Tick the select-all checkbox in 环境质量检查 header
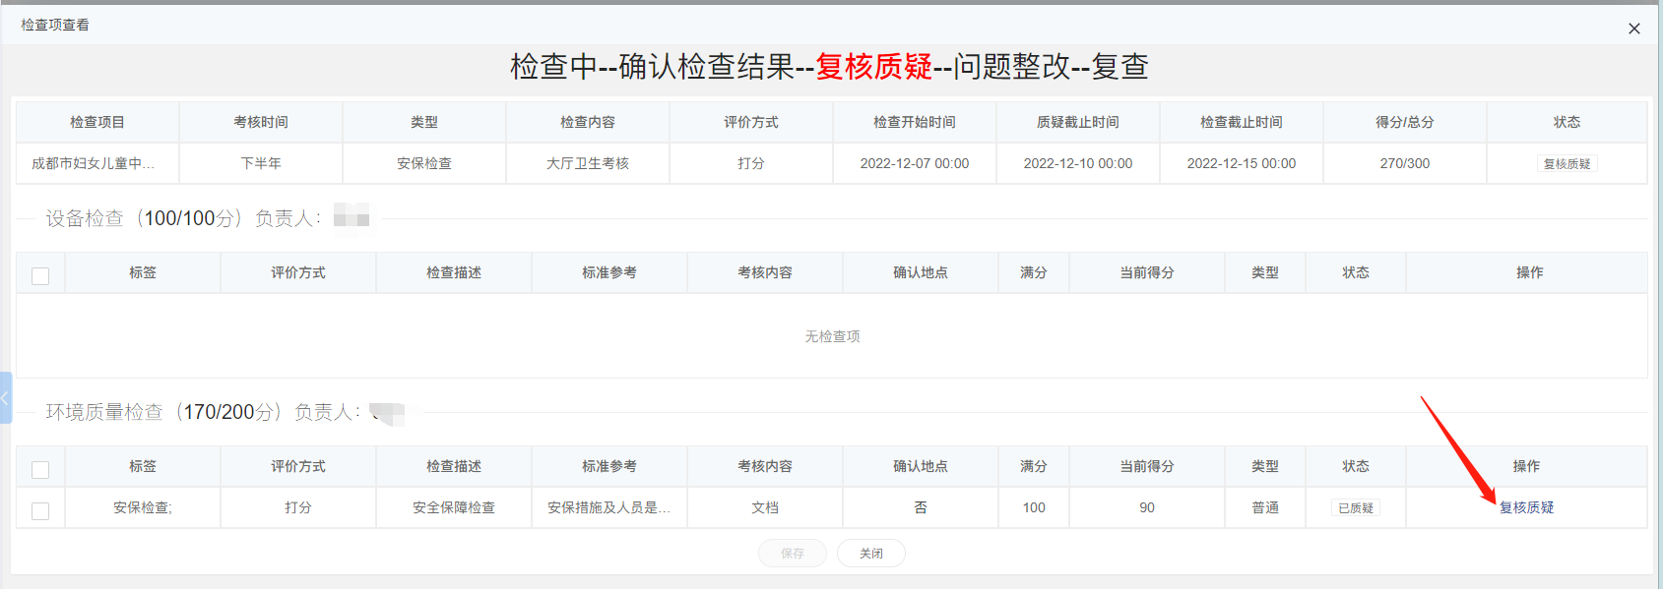1663x589 pixels. 40,469
